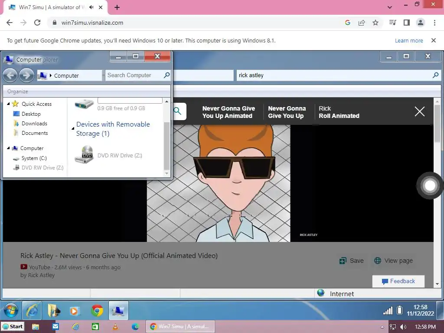The image size is (444, 333).
Task: Click the Feedback button
Action: (398, 281)
